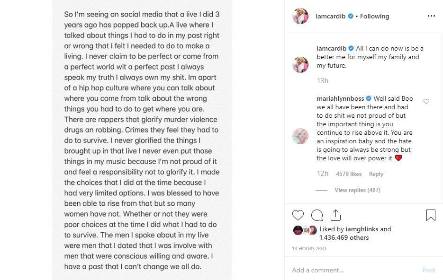
Task: Open mariahlynnboss profile avatar
Action: (300, 136)
